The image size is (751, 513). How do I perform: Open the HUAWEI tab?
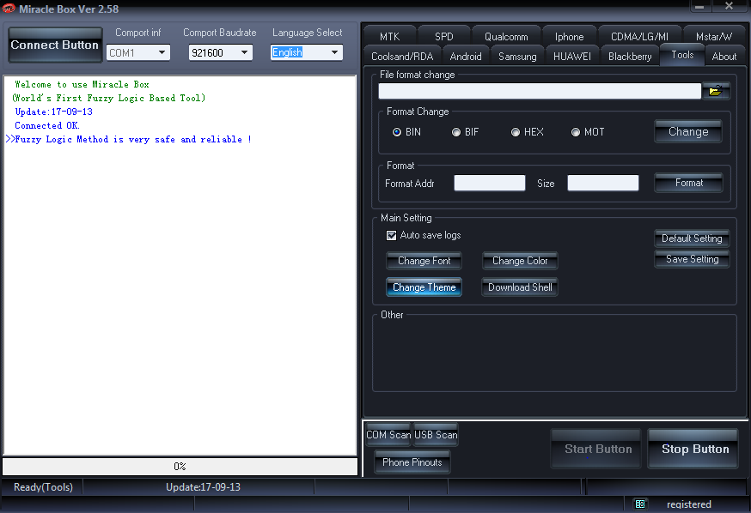pos(572,57)
